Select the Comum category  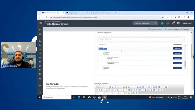pyautogui.click(x=177, y=68)
